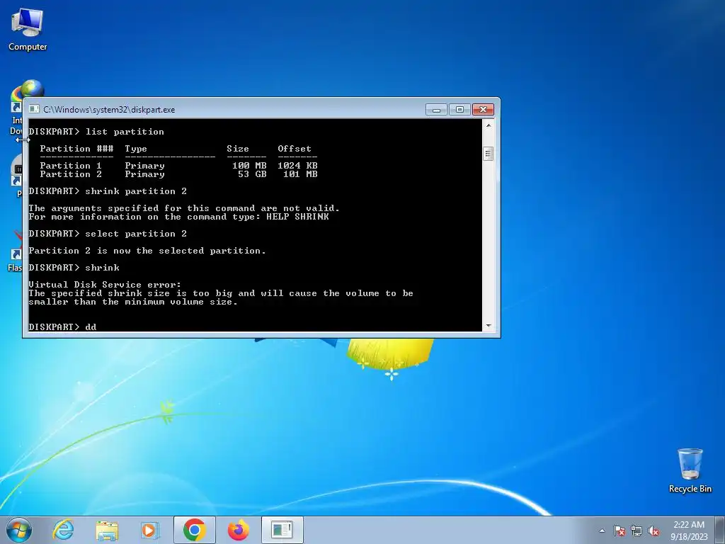The height and width of the screenshot is (544, 725).
Task: Click 'Virtual Disk Service error:' line
Action: click(x=105, y=285)
